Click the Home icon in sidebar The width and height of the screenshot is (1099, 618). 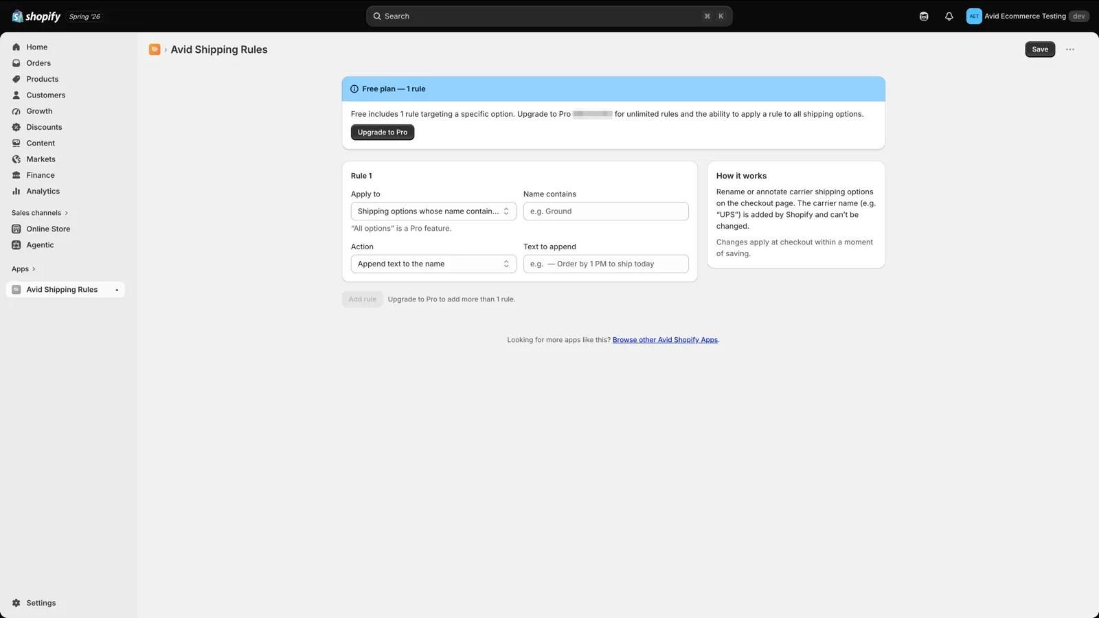coord(16,47)
